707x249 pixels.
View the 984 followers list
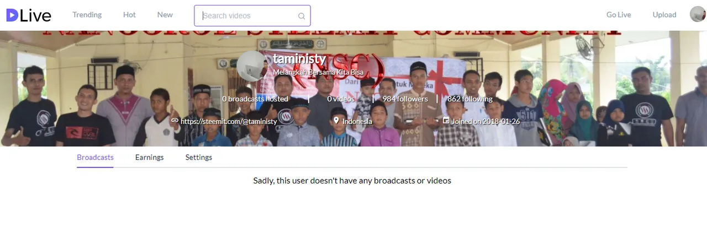[405, 99]
